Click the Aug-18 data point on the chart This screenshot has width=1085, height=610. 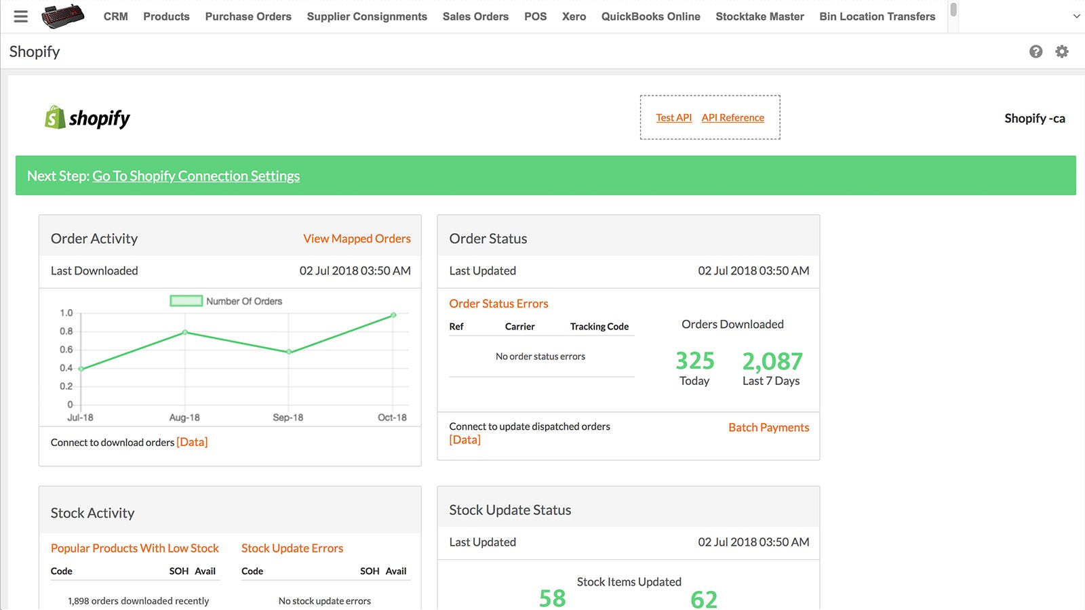click(185, 332)
